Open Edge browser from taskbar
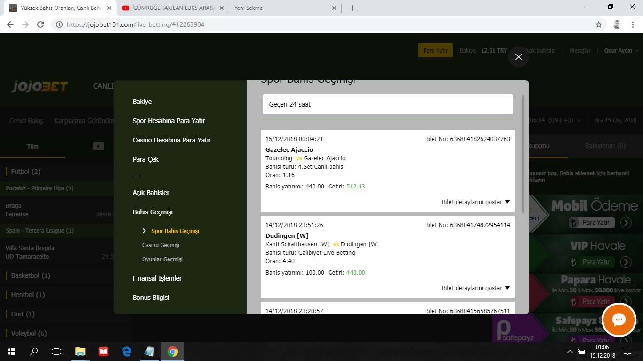 127,351
